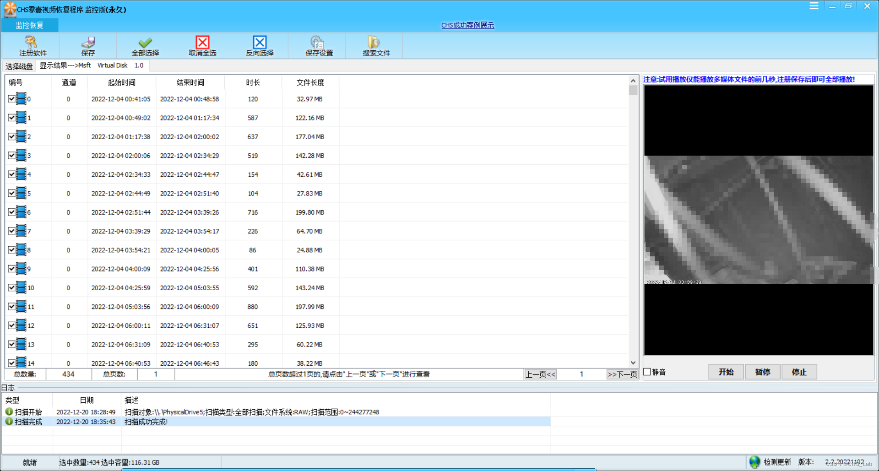The image size is (879, 471).
Task: Go to next page with >>下一页
Action: coord(622,374)
